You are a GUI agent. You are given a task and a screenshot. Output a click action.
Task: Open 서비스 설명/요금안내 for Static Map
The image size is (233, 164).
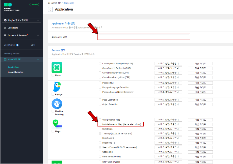pyautogui.click(x=168, y=129)
